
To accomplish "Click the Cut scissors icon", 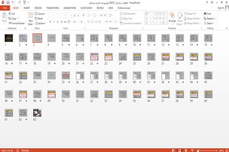I will pos(10,14).
